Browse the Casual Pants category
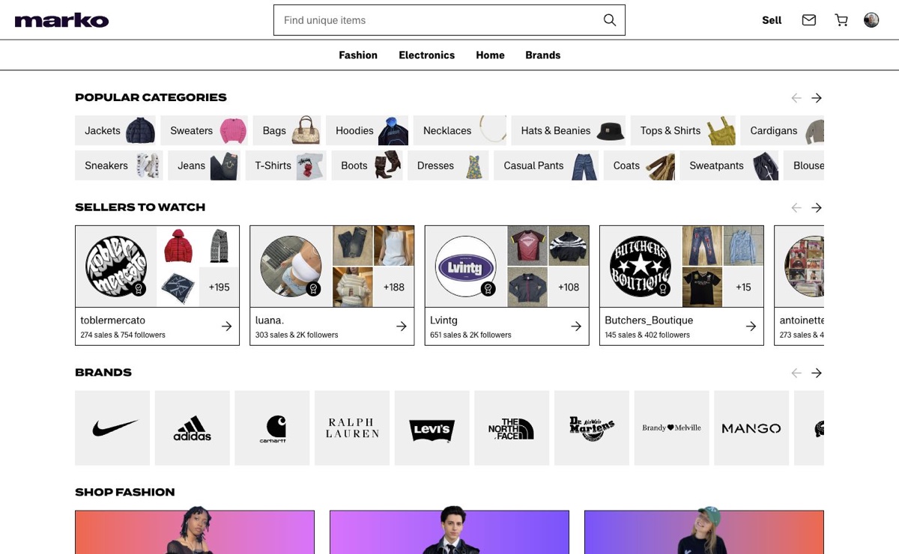Viewport: 899px width, 554px height. pyautogui.click(x=546, y=165)
